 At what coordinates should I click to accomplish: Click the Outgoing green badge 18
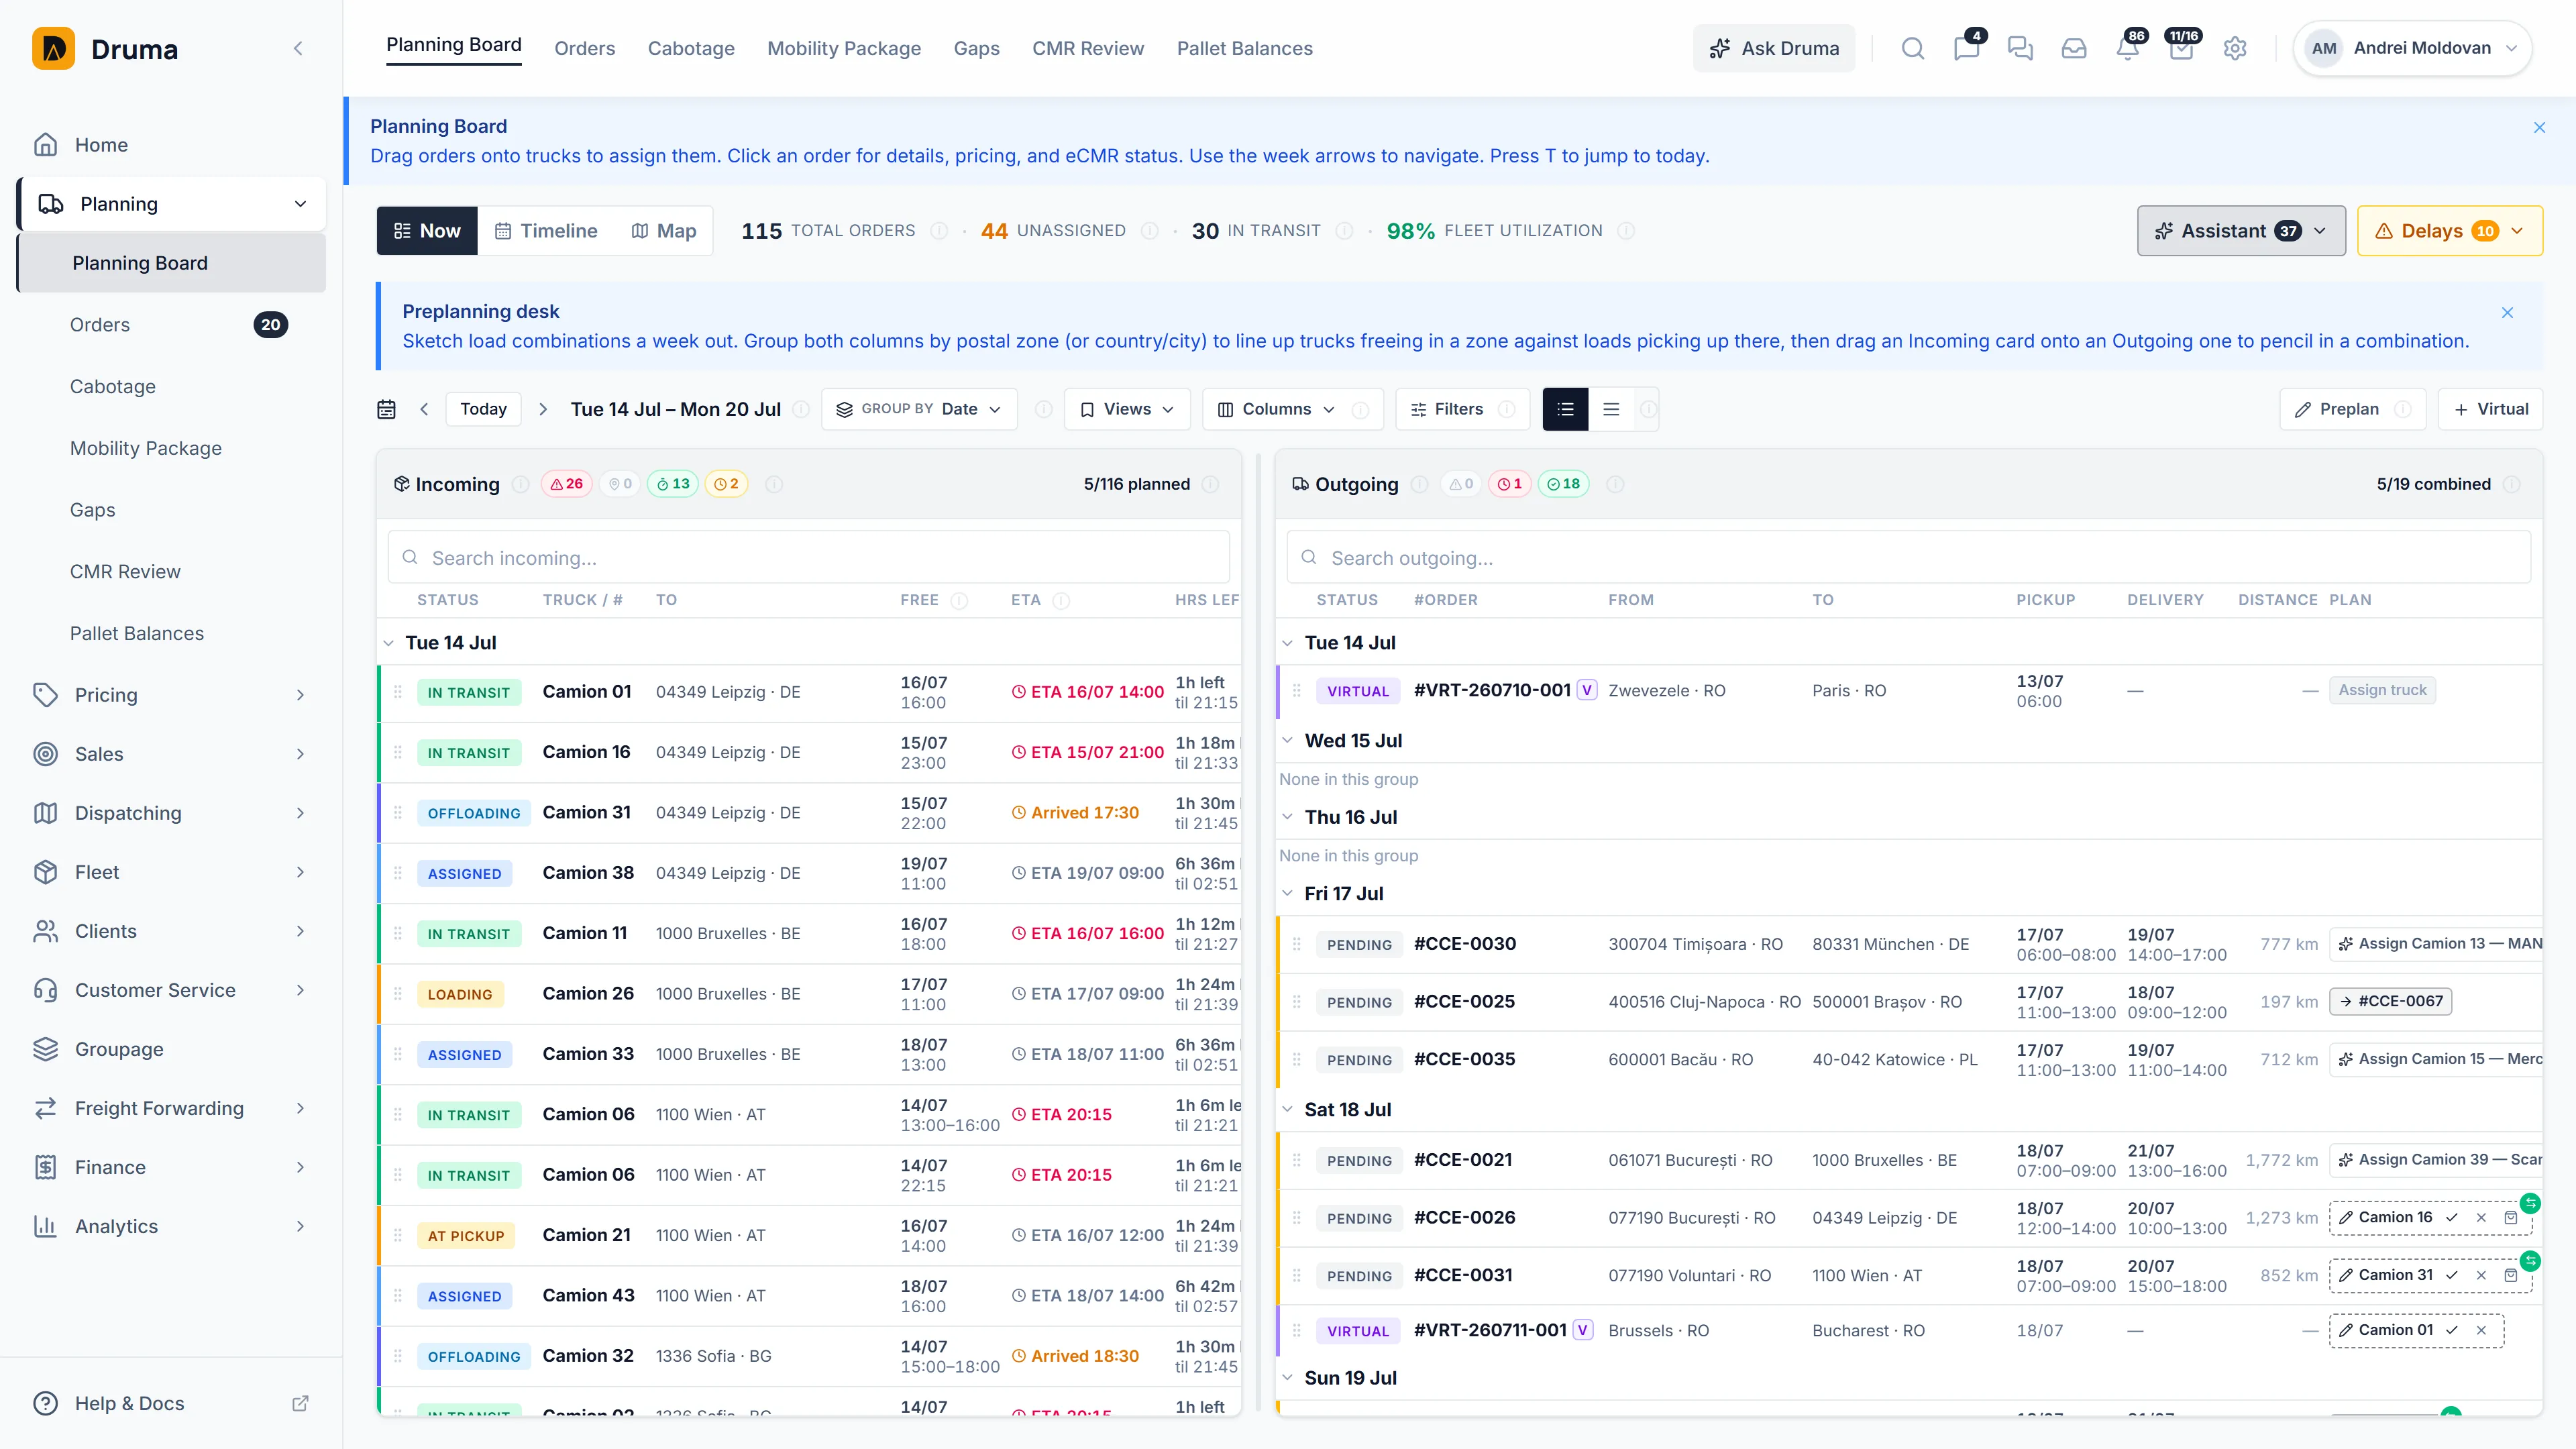1563,484
